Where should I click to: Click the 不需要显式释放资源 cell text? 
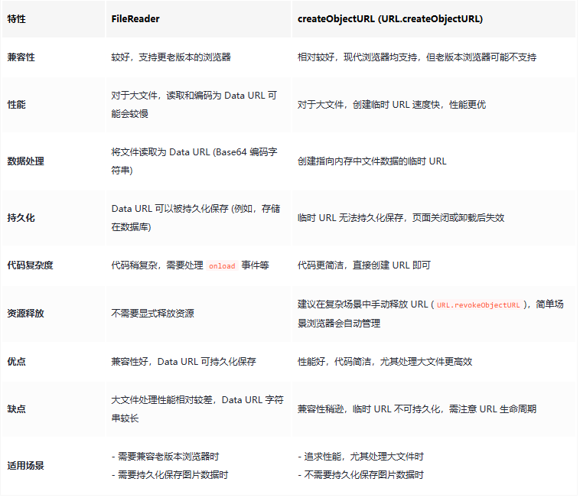[x=152, y=314]
